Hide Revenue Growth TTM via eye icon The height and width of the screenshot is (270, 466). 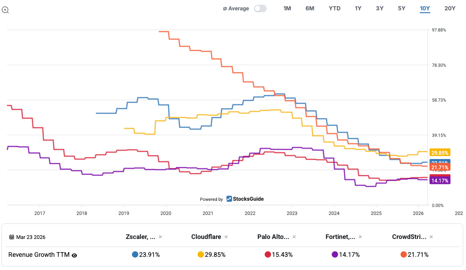coord(74,255)
